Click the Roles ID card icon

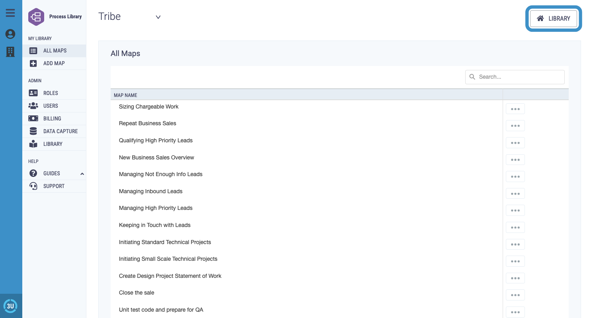[x=33, y=93]
